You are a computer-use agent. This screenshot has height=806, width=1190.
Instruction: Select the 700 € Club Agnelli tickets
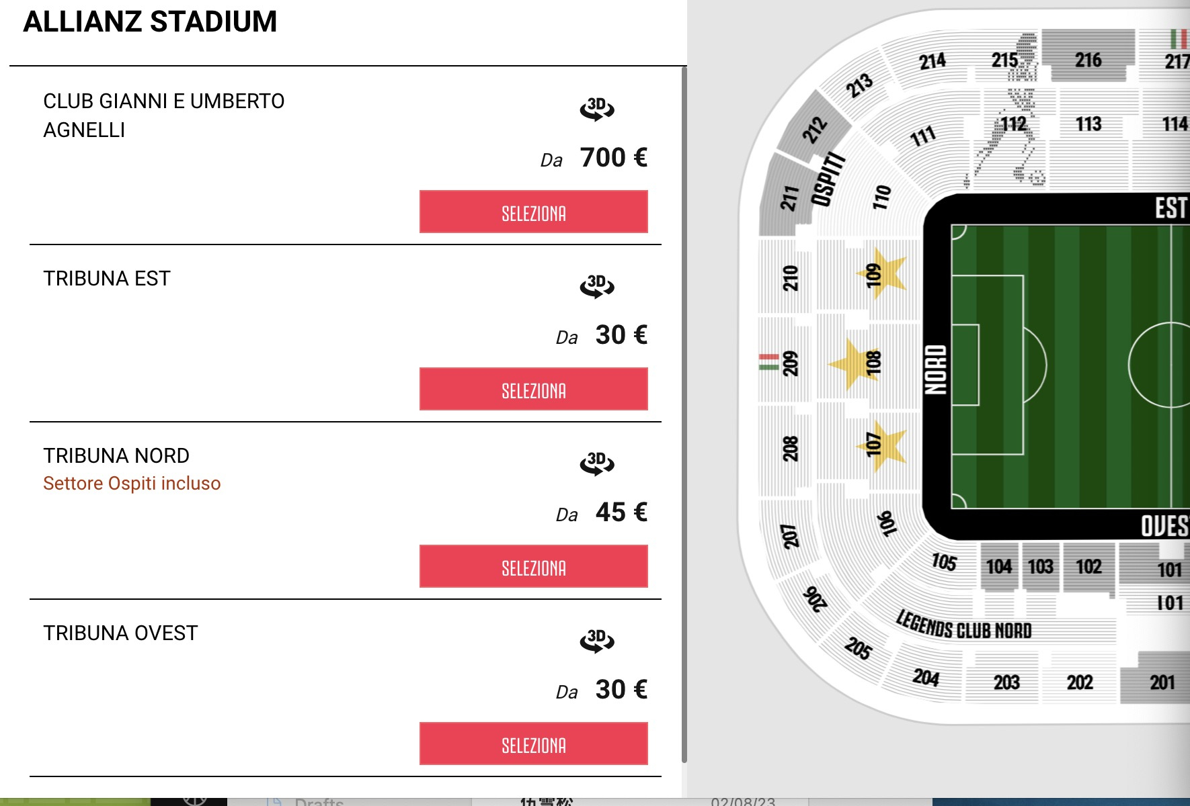click(534, 212)
